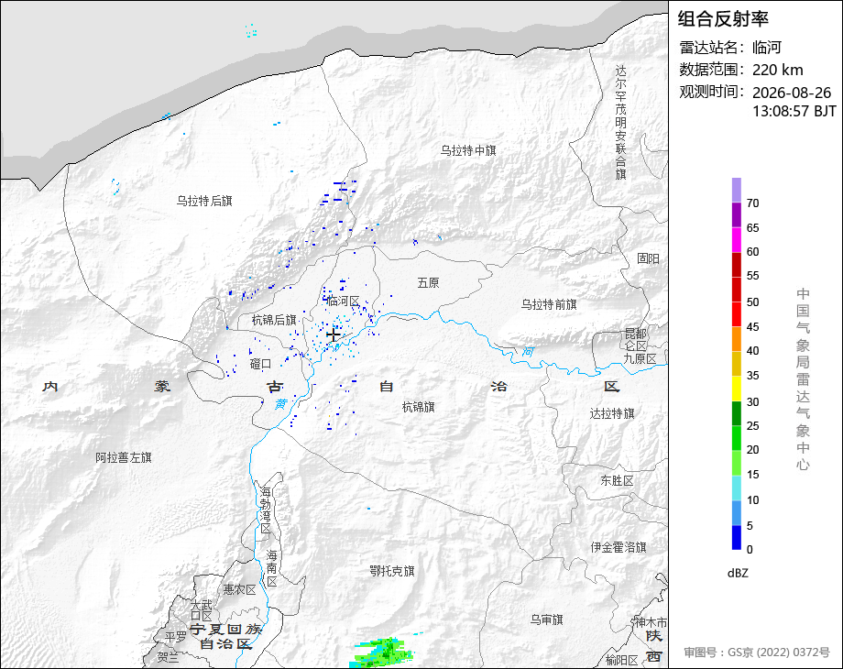Viewport: 843px width, 669px height.
Task: Click the 鄂托克旗 region label
Action: tap(392, 571)
